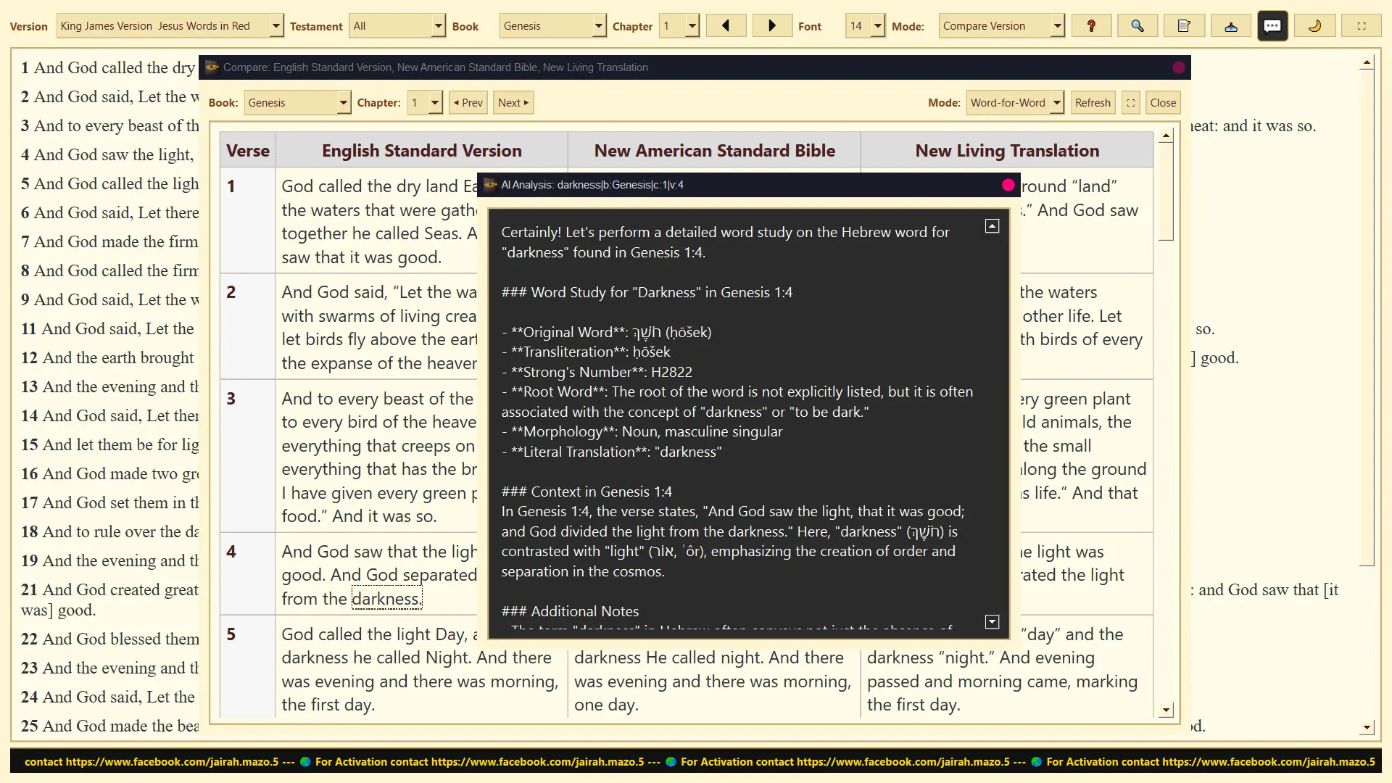Open the main Chapter dropdown
The image size is (1392, 783).
pos(679,26)
